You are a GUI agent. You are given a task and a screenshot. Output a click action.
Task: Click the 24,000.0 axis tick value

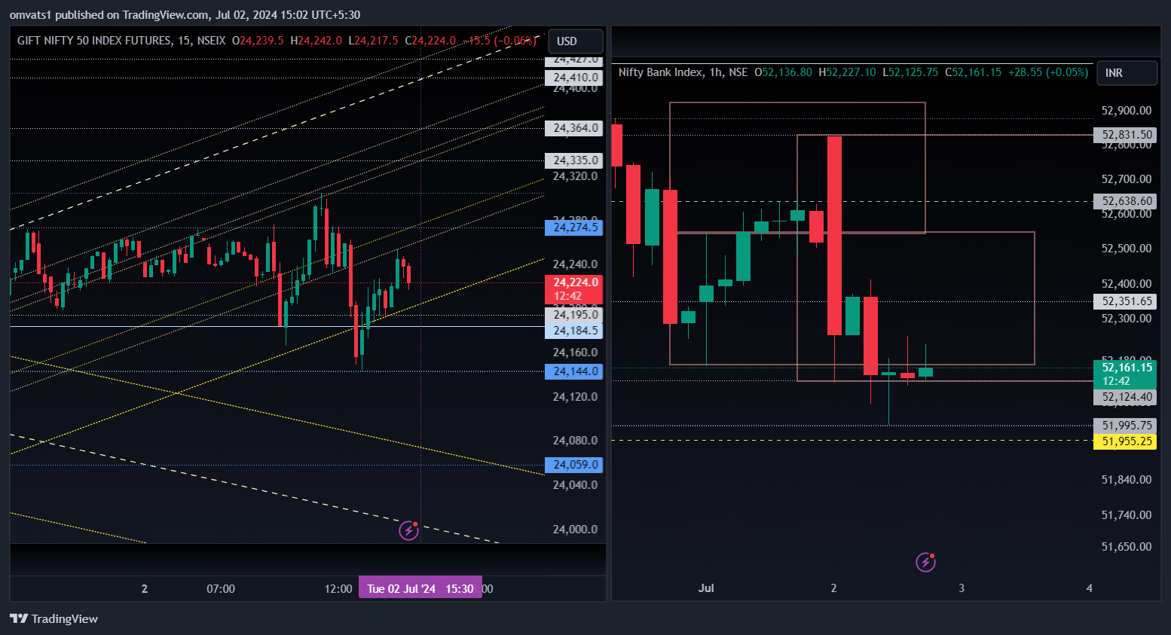coord(575,530)
